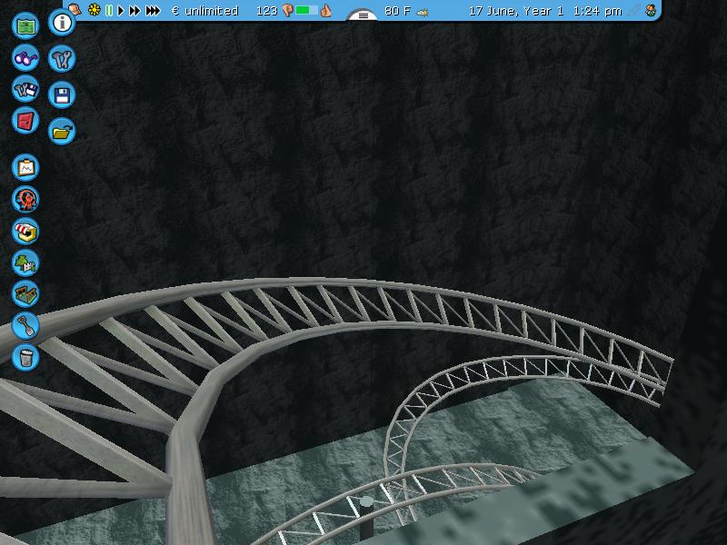Set game to double fast-forward speed
The image size is (727, 545).
134,10
